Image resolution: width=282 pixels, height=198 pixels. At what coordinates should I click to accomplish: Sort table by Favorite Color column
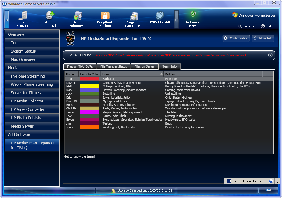click(90, 74)
